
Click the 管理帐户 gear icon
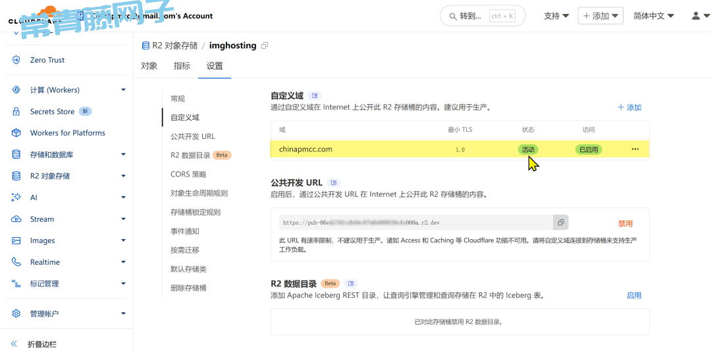pos(16,313)
